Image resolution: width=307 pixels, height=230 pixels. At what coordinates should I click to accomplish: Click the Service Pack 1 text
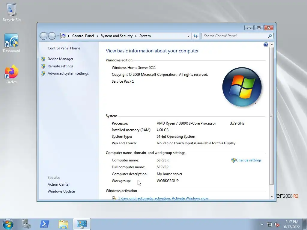(123, 81)
